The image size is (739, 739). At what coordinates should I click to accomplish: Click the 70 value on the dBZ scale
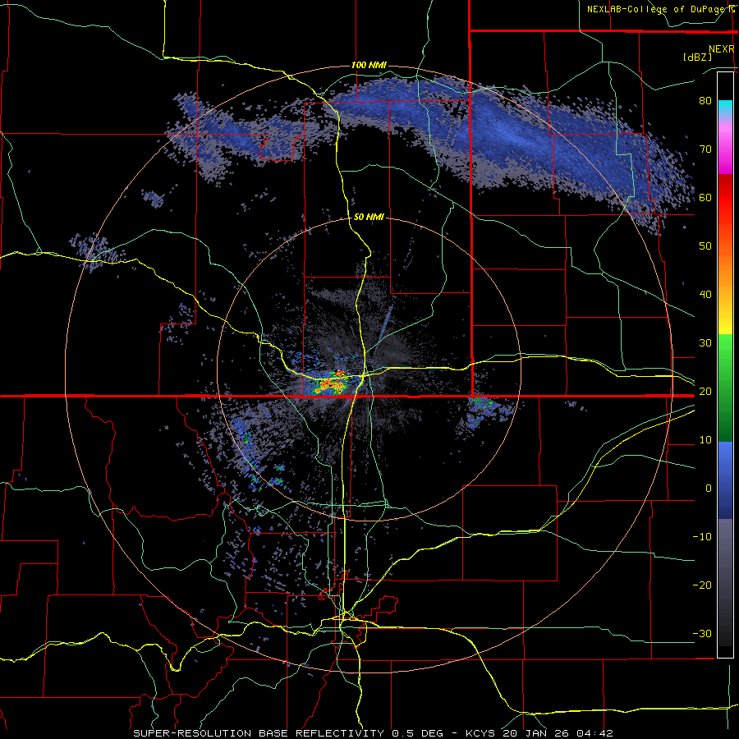click(705, 149)
